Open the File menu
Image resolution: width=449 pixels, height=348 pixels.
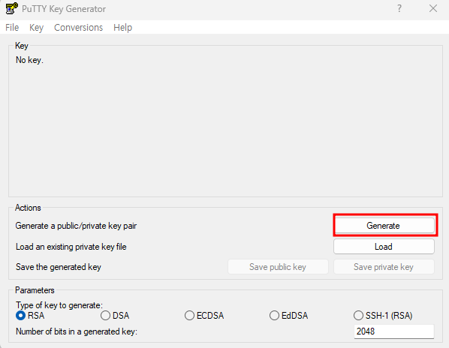coord(12,28)
